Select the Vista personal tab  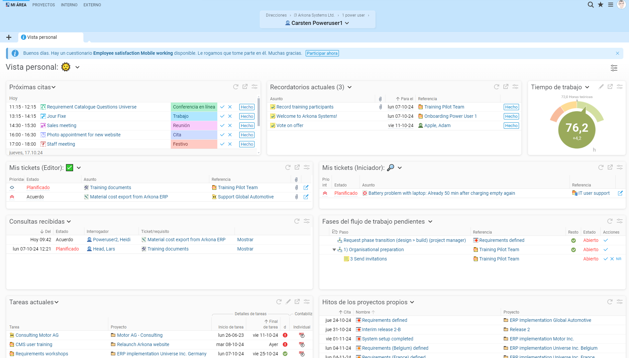click(x=42, y=37)
